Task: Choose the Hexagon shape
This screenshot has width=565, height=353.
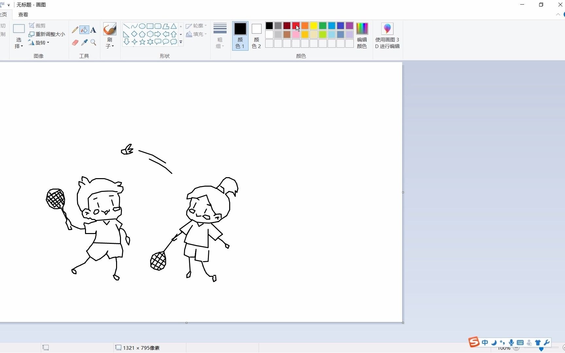Action: click(150, 34)
